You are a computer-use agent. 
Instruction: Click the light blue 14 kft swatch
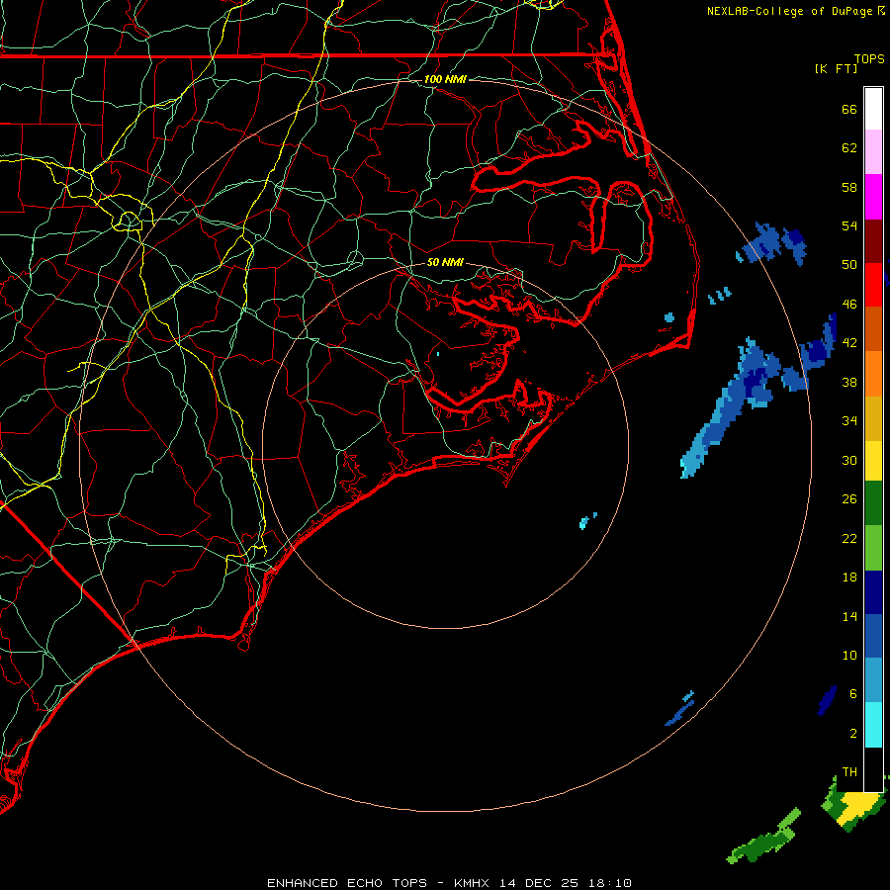click(x=873, y=680)
